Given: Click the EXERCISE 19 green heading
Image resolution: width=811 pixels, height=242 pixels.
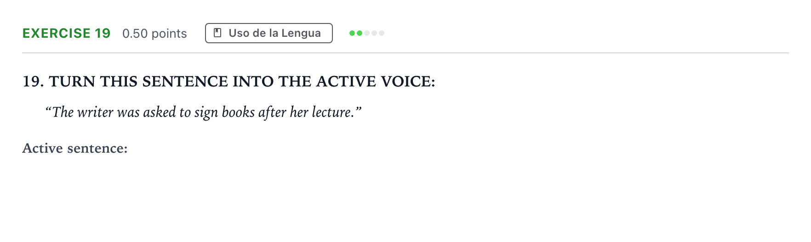Looking at the screenshot, I should [67, 34].
